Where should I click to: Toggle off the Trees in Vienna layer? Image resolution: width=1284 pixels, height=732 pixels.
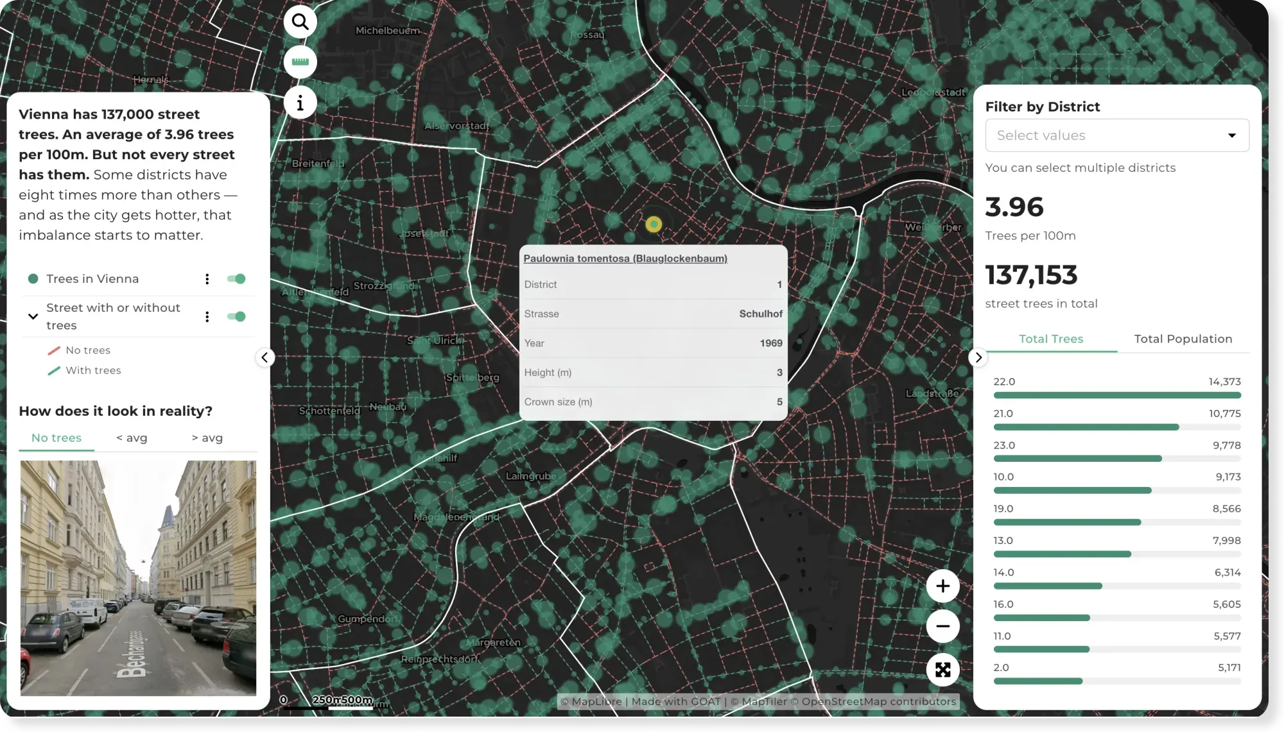coord(236,278)
